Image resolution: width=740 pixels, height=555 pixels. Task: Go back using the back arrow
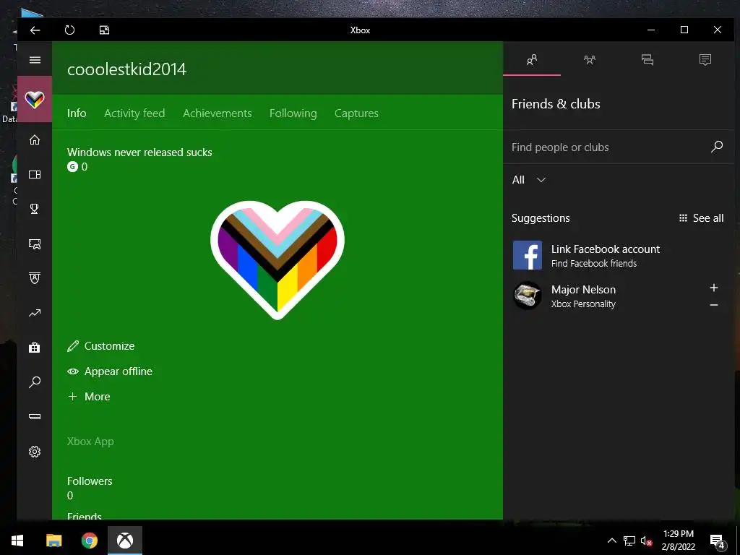click(35, 30)
